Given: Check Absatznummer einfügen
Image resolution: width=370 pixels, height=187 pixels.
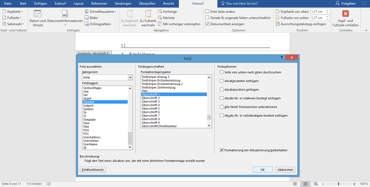Looking at the screenshot, I should (x=222, y=81).
